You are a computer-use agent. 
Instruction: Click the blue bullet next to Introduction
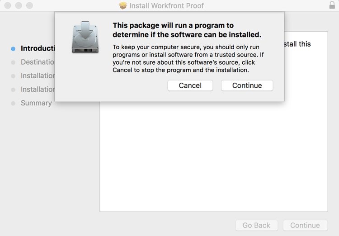pos(13,48)
